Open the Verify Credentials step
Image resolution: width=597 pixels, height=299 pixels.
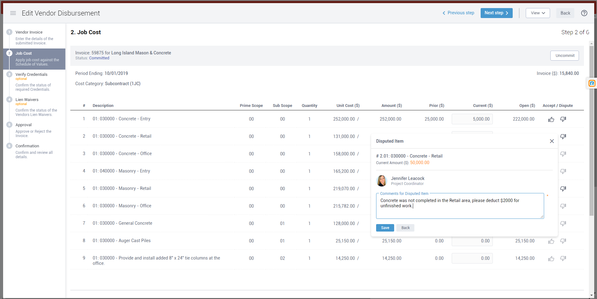[x=31, y=75]
